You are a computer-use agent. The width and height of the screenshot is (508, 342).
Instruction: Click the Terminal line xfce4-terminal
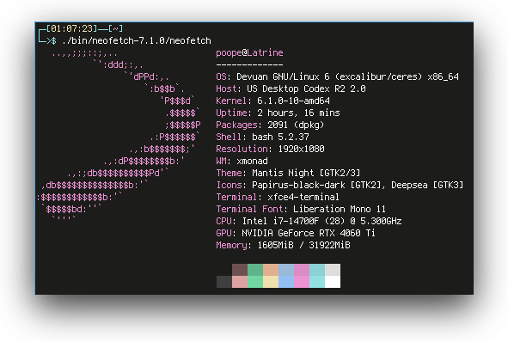[x=278, y=197]
